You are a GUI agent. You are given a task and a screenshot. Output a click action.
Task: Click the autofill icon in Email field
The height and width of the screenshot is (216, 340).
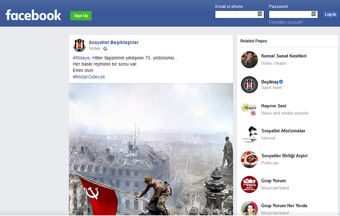(260, 14)
